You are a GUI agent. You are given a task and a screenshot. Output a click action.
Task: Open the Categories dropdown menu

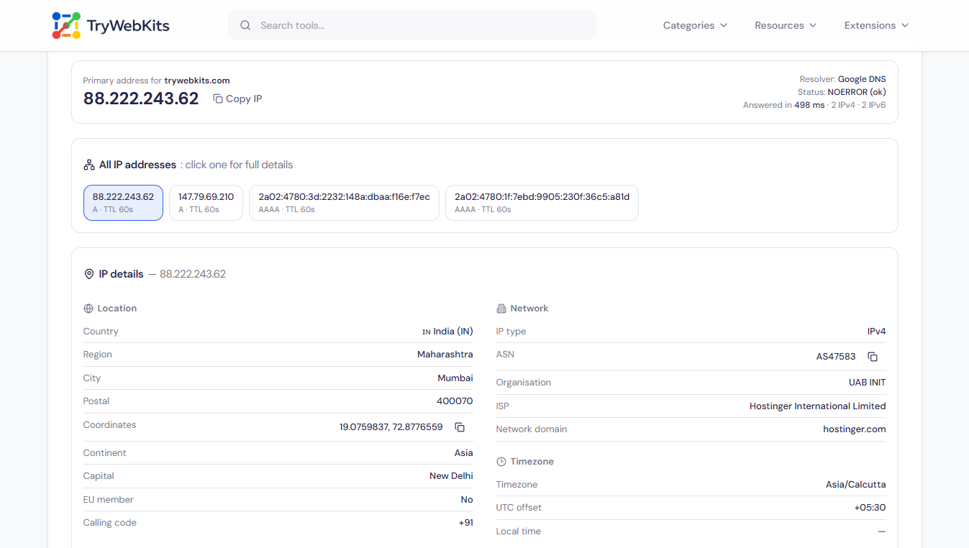point(695,25)
